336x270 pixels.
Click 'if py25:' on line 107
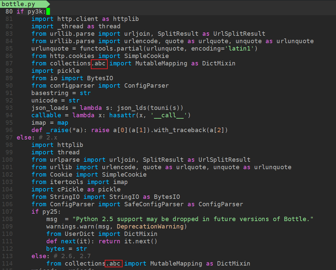pyautogui.click(x=46, y=211)
